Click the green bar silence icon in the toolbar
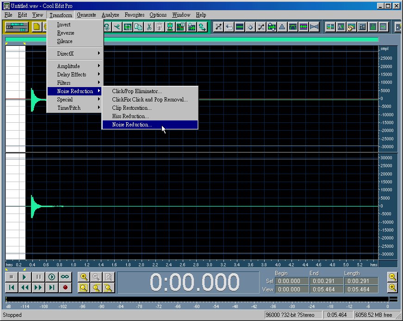The image size is (403, 321). 240,27
